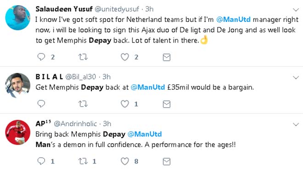Retweet AP15's Bring back Memphis tweet

(83, 161)
